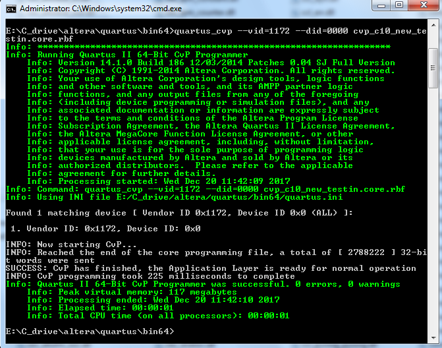This screenshot has height=348, width=442.
Task: Click the asterisk separator Info line
Action: point(198,47)
